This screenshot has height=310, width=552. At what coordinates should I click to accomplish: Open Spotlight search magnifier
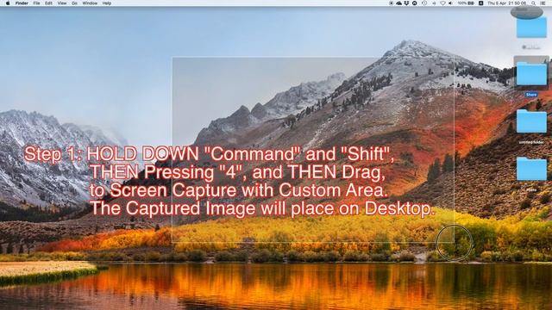click(x=534, y=3)
